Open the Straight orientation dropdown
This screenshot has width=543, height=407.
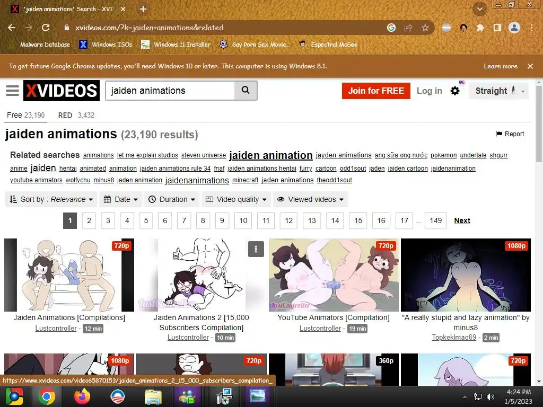click(x=499, y=91)
